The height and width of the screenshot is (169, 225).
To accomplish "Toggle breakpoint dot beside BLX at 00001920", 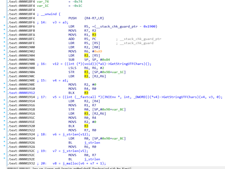I will click(4, 125).
